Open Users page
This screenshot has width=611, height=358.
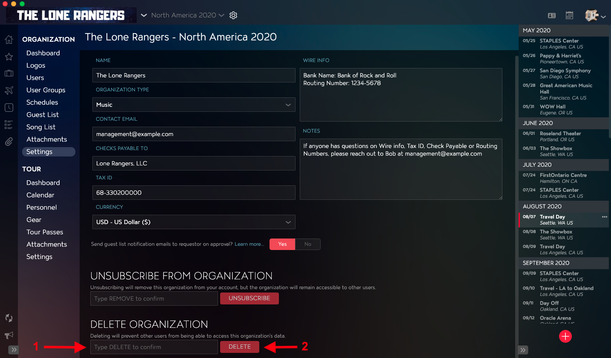pyautogui.click(x=35, y=78)
